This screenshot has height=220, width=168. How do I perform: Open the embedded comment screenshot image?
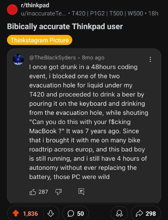point(84,126)
